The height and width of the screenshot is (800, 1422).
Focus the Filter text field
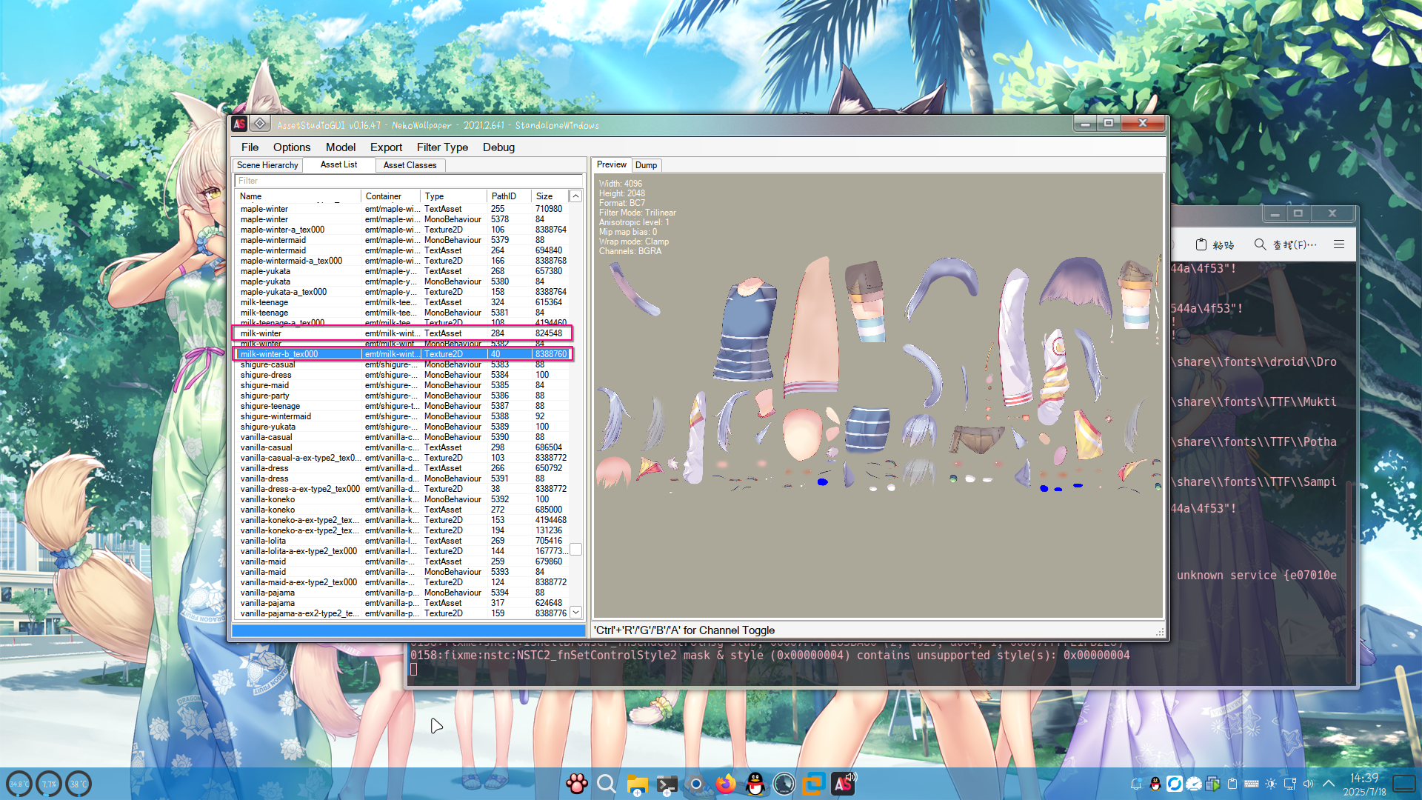[408, 181]
